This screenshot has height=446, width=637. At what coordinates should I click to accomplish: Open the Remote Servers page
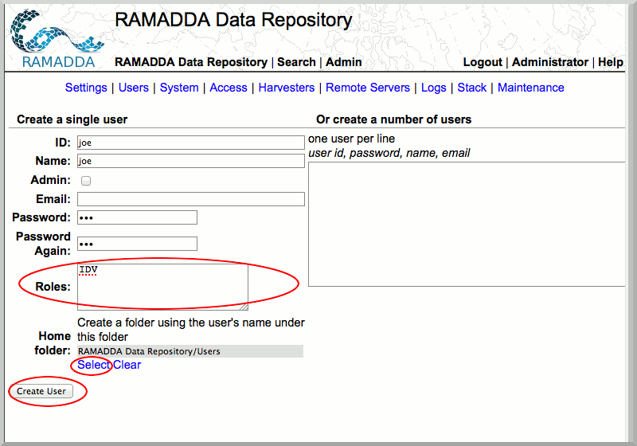click(368, 88)
